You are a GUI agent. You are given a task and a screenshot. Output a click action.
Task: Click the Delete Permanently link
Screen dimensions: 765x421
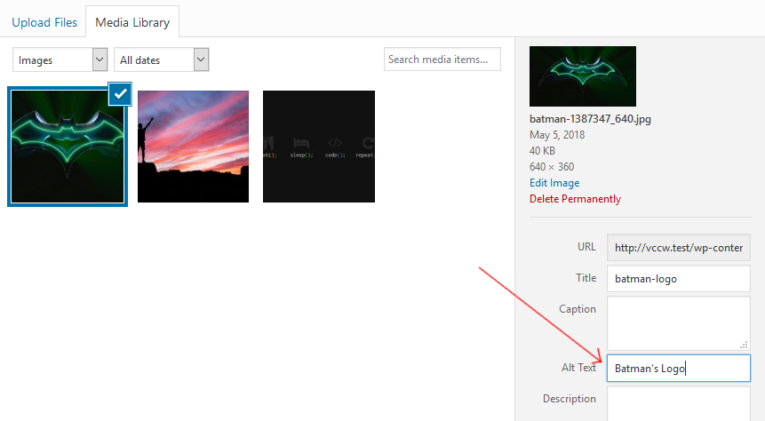pyautogui.click(x=575, y=199)
